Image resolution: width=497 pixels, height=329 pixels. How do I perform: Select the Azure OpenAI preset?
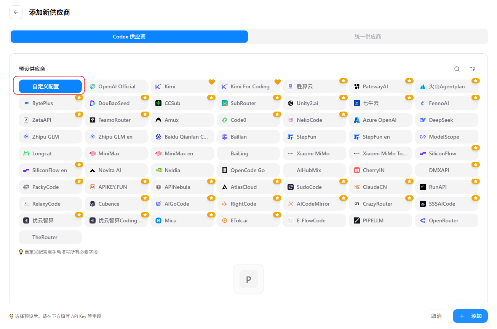tap(380, 120)
